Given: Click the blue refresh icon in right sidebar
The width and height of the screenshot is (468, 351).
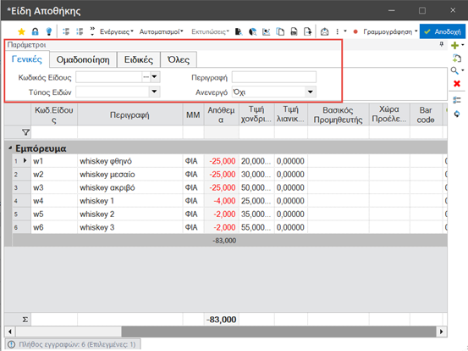Looking at the screenshot, I should point(457,114).
